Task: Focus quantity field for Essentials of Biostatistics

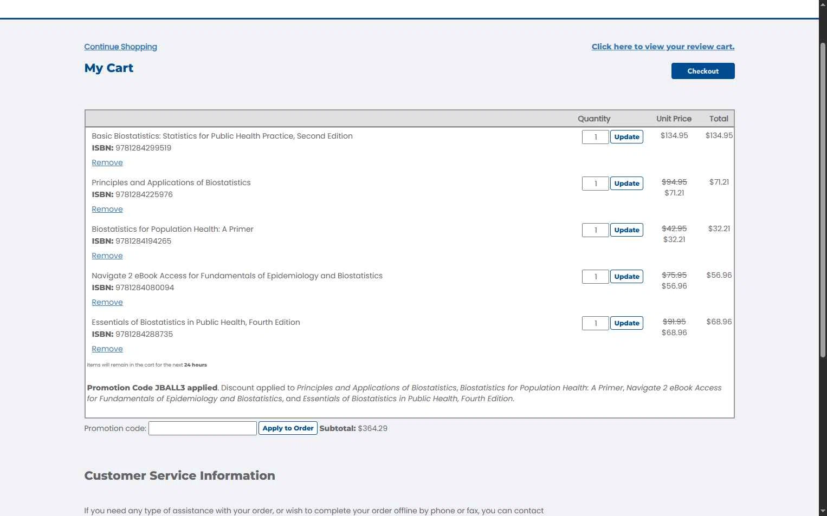Action: click(595, 323)
